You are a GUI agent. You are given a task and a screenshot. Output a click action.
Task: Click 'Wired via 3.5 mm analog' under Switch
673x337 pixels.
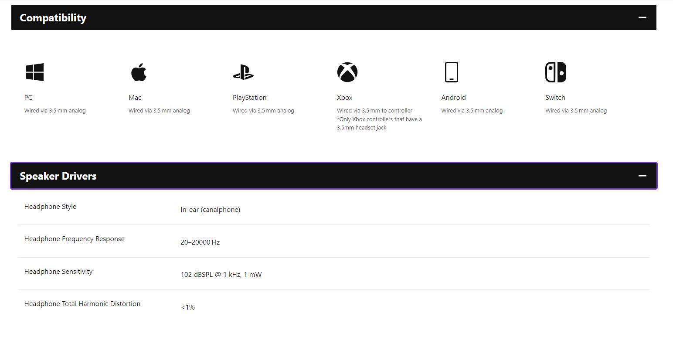576,111
